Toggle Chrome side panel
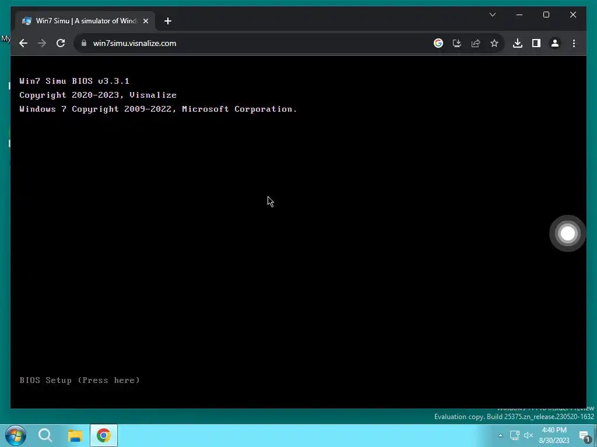This screenshot has height=447, width=597. (x=536, y=43)
